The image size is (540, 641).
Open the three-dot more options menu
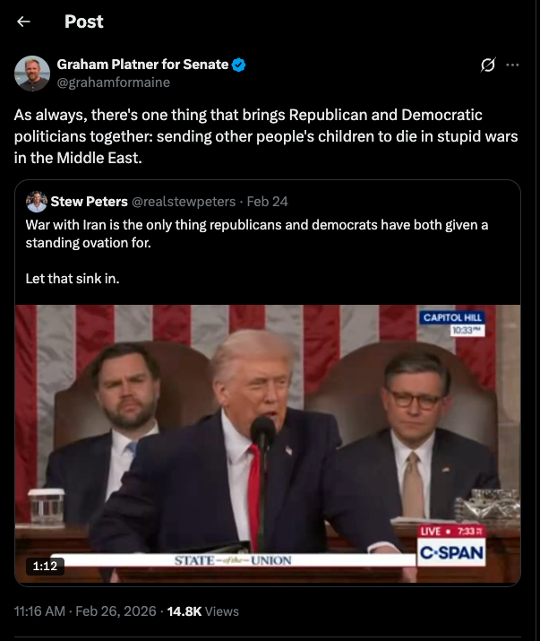512,65
